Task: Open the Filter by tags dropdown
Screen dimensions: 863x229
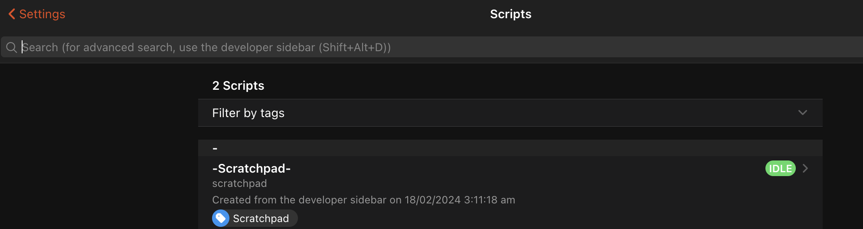Action: [510, 113]
